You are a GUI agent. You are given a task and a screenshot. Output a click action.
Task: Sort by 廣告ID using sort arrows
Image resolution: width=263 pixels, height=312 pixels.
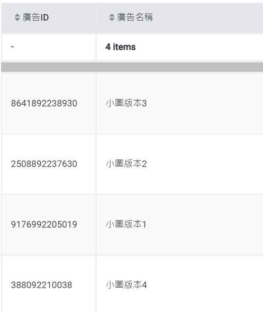tap(17, 17)
